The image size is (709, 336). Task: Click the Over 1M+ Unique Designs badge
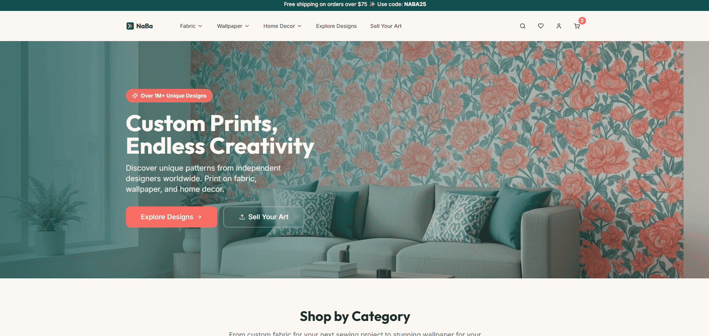coord(169,96)
